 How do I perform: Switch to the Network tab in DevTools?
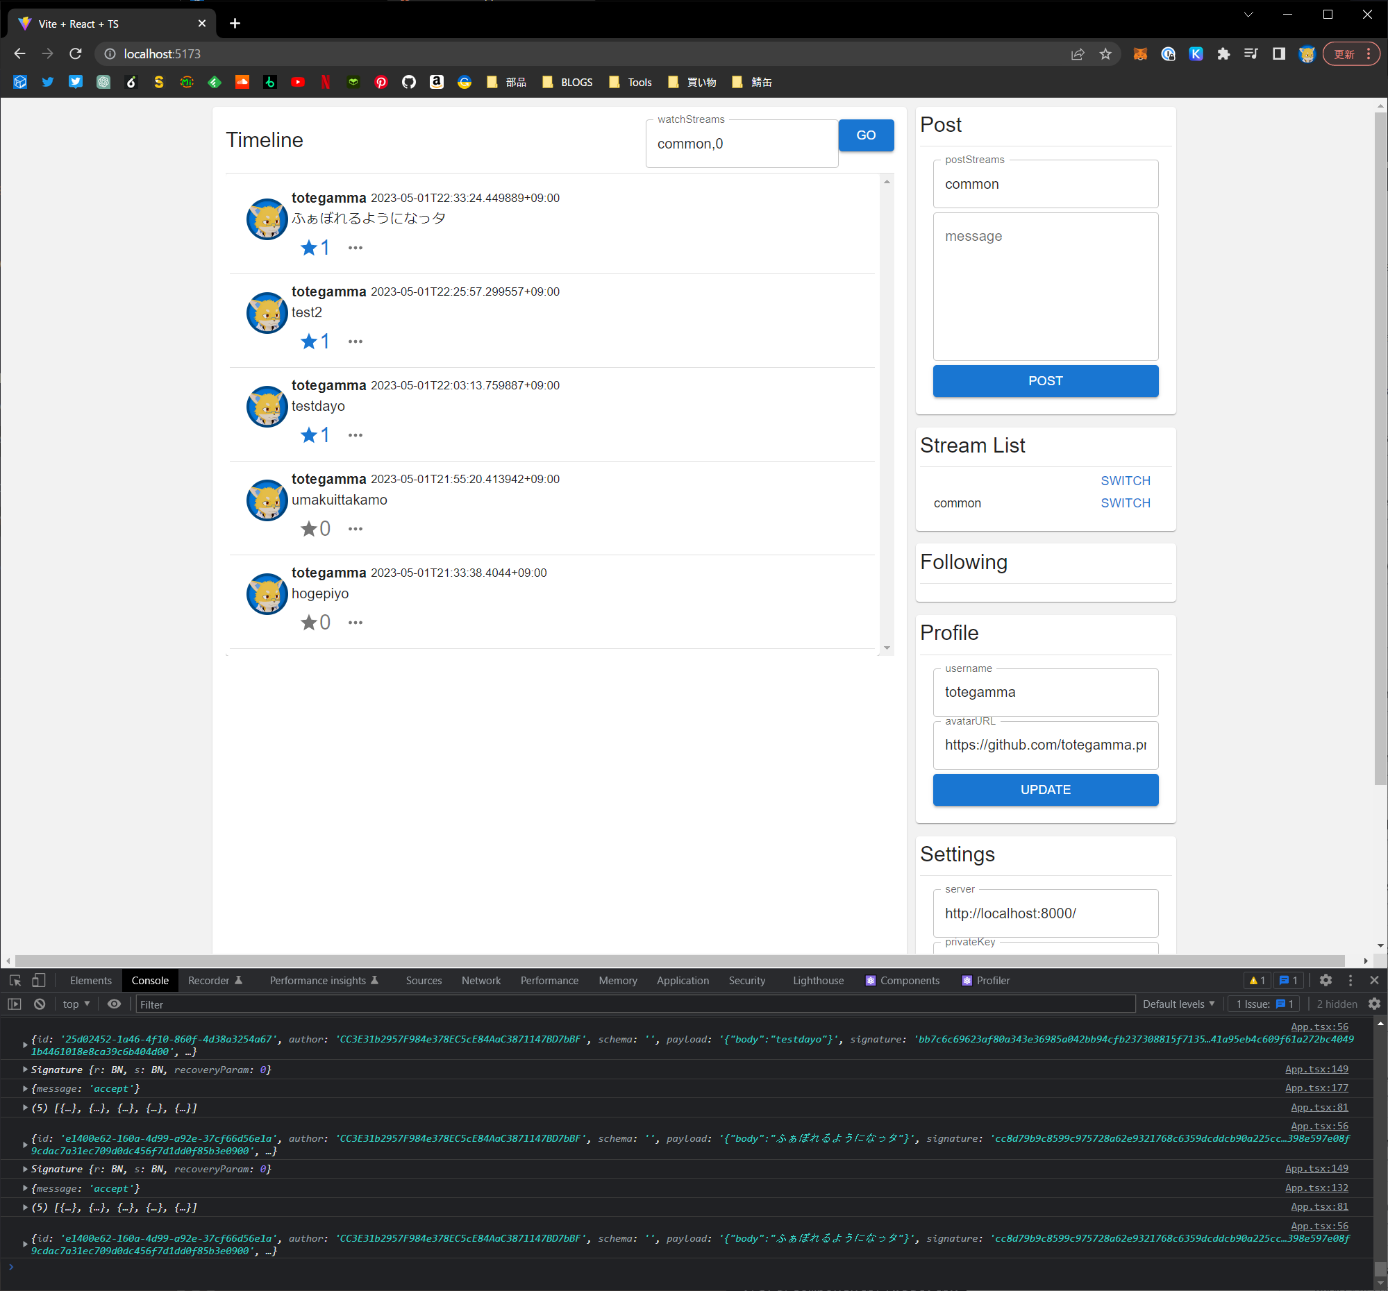(x=481, y=981)
